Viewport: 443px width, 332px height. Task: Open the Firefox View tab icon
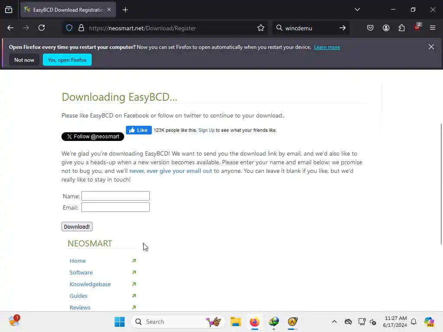click(9, 10)
